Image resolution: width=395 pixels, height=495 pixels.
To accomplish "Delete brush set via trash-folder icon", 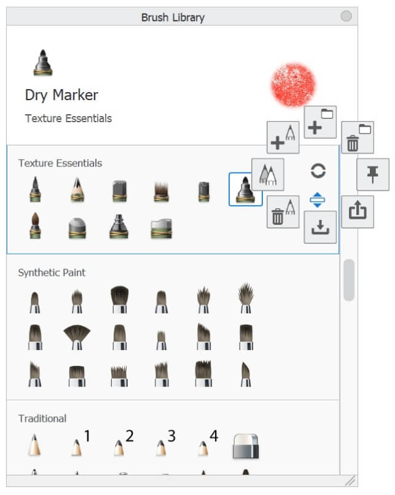I will click(x=358, y=138).
